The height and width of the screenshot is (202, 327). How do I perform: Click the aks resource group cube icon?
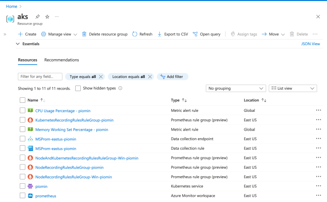[10, 19]
